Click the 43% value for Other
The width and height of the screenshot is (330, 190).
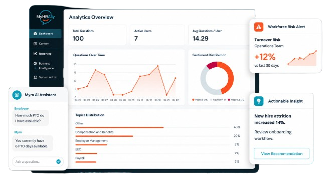(237, 127)
